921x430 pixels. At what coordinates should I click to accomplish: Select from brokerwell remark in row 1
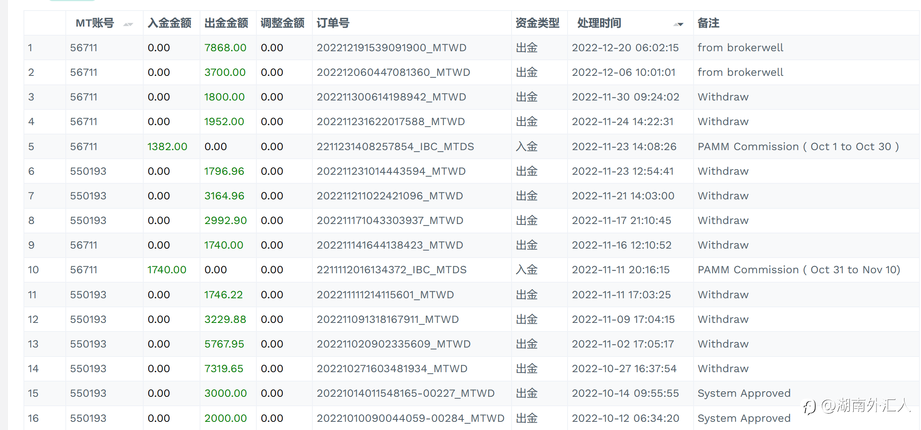pos(740,48)
